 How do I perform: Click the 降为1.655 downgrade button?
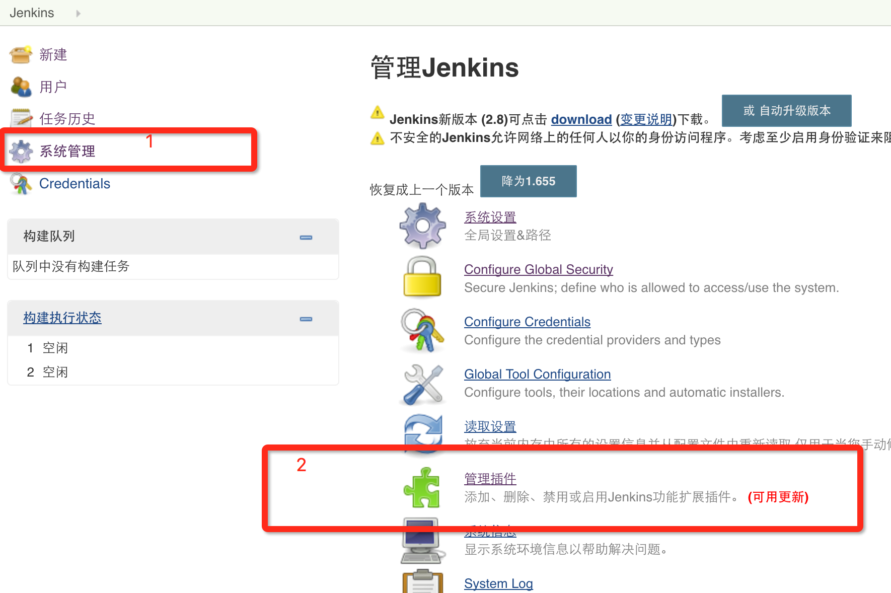[528, 181]
